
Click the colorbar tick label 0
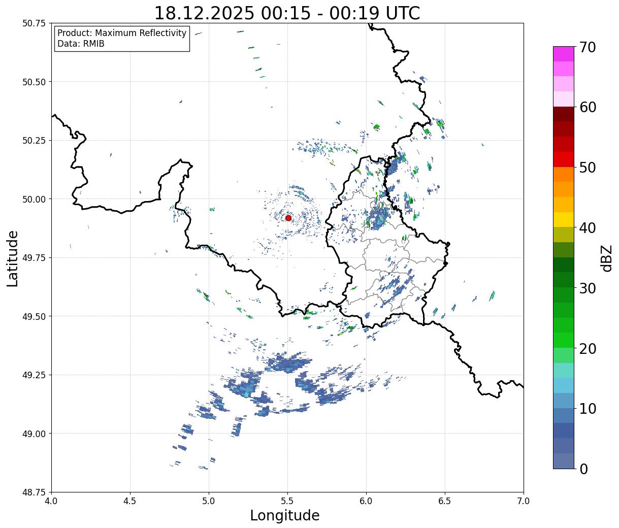583,469
